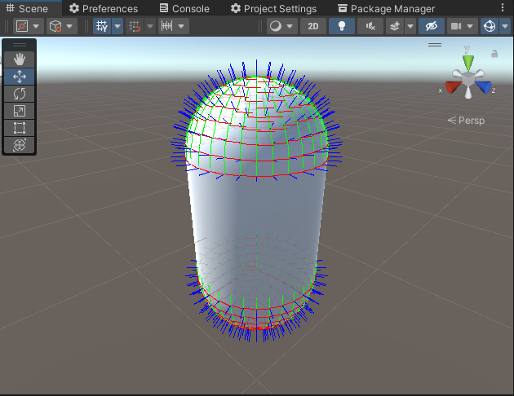Viewport: 514px width, 396px height.
Task: Toggle grid snapping icon
Action: (x=135, y=26)
